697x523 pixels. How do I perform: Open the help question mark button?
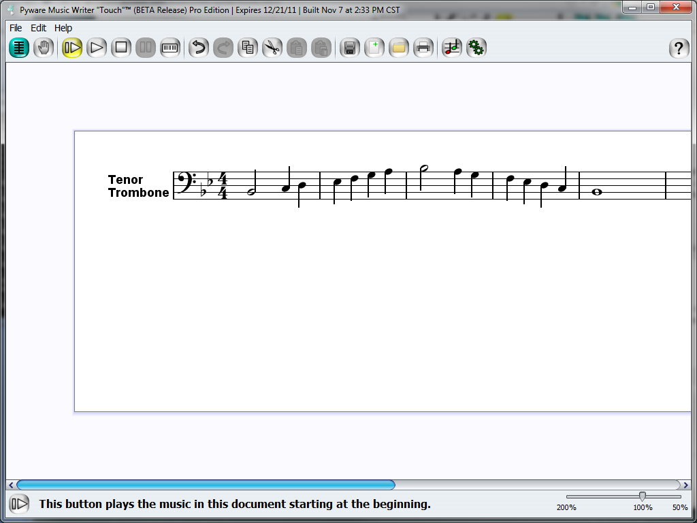point(679,48)
